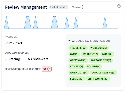Click the GOOGLEMYBUSINESS section label
The image size is (125, 93).
17,53
